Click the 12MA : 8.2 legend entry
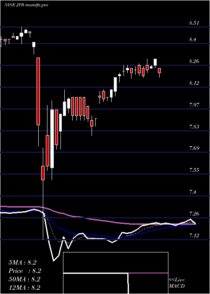 [x=24, y=288]
